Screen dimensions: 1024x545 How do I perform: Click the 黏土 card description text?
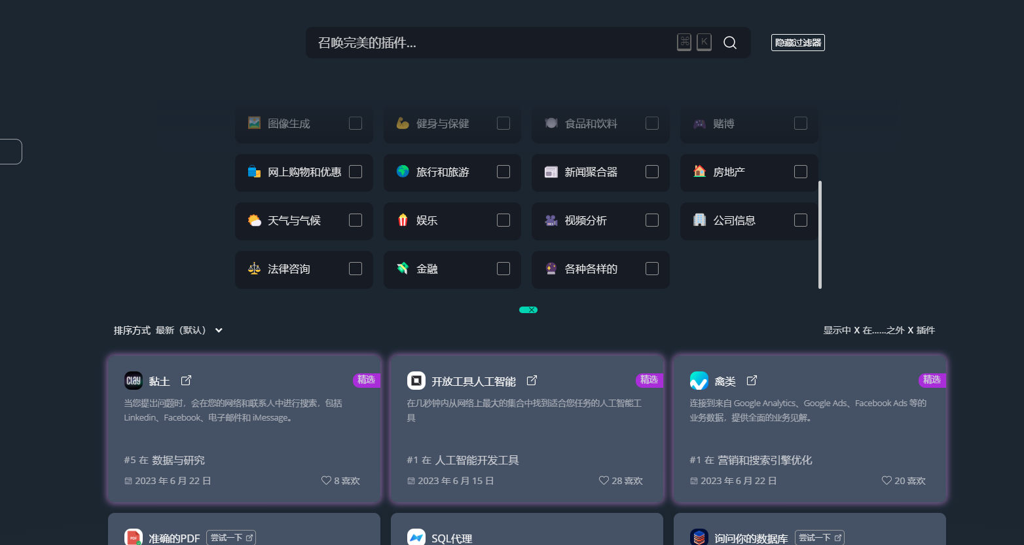[x=233, y=410]
